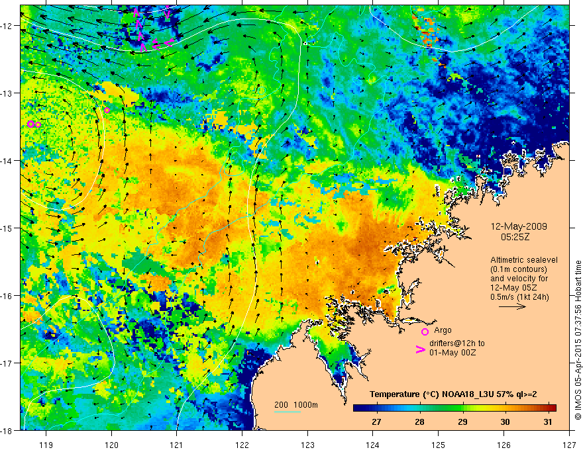Click the "01-May 00Z" legend text
The height and width of the screenshot is (450, 583).
pyautogui.click(x=452, y=352)
